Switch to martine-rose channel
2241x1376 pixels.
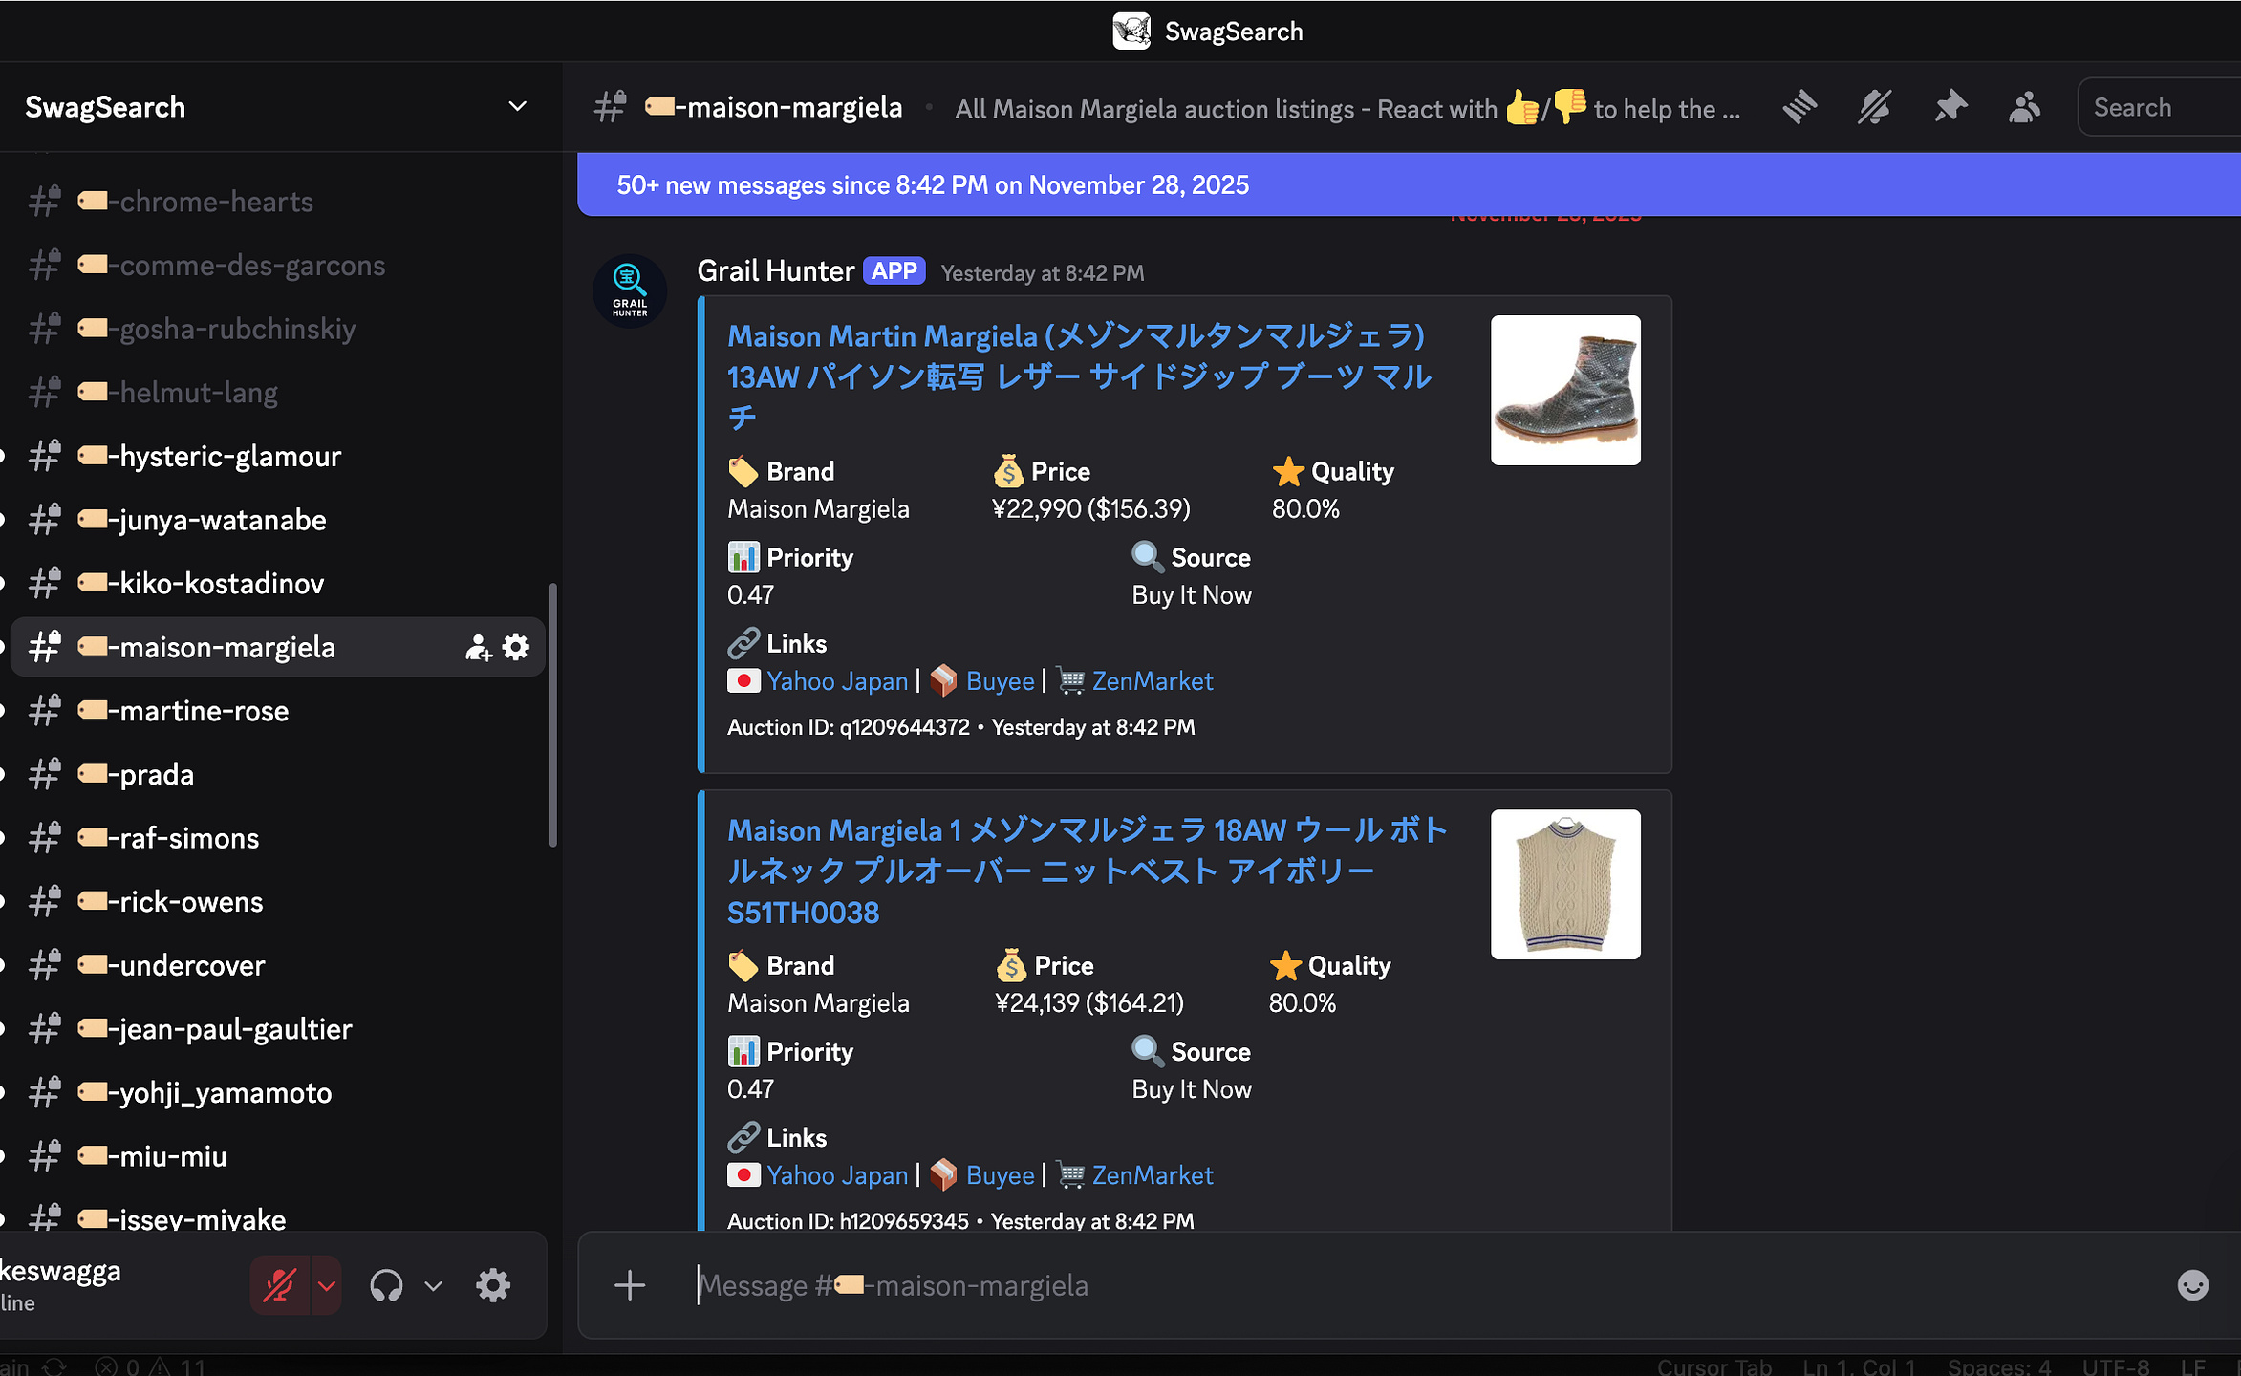click(x=277, y=711)
